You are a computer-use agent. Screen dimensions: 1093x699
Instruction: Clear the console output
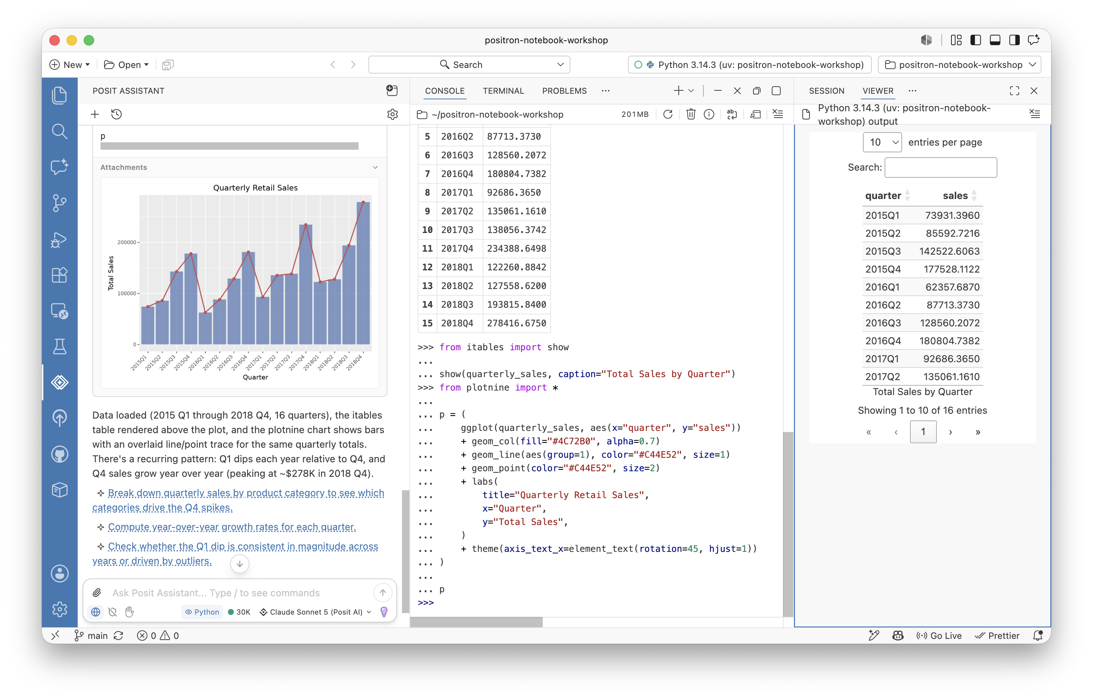[x=778, y=114]
